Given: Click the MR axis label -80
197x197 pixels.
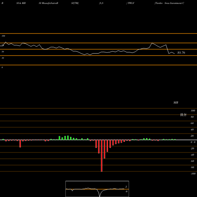Looking at the screenshot, I should tap(192, 167).
